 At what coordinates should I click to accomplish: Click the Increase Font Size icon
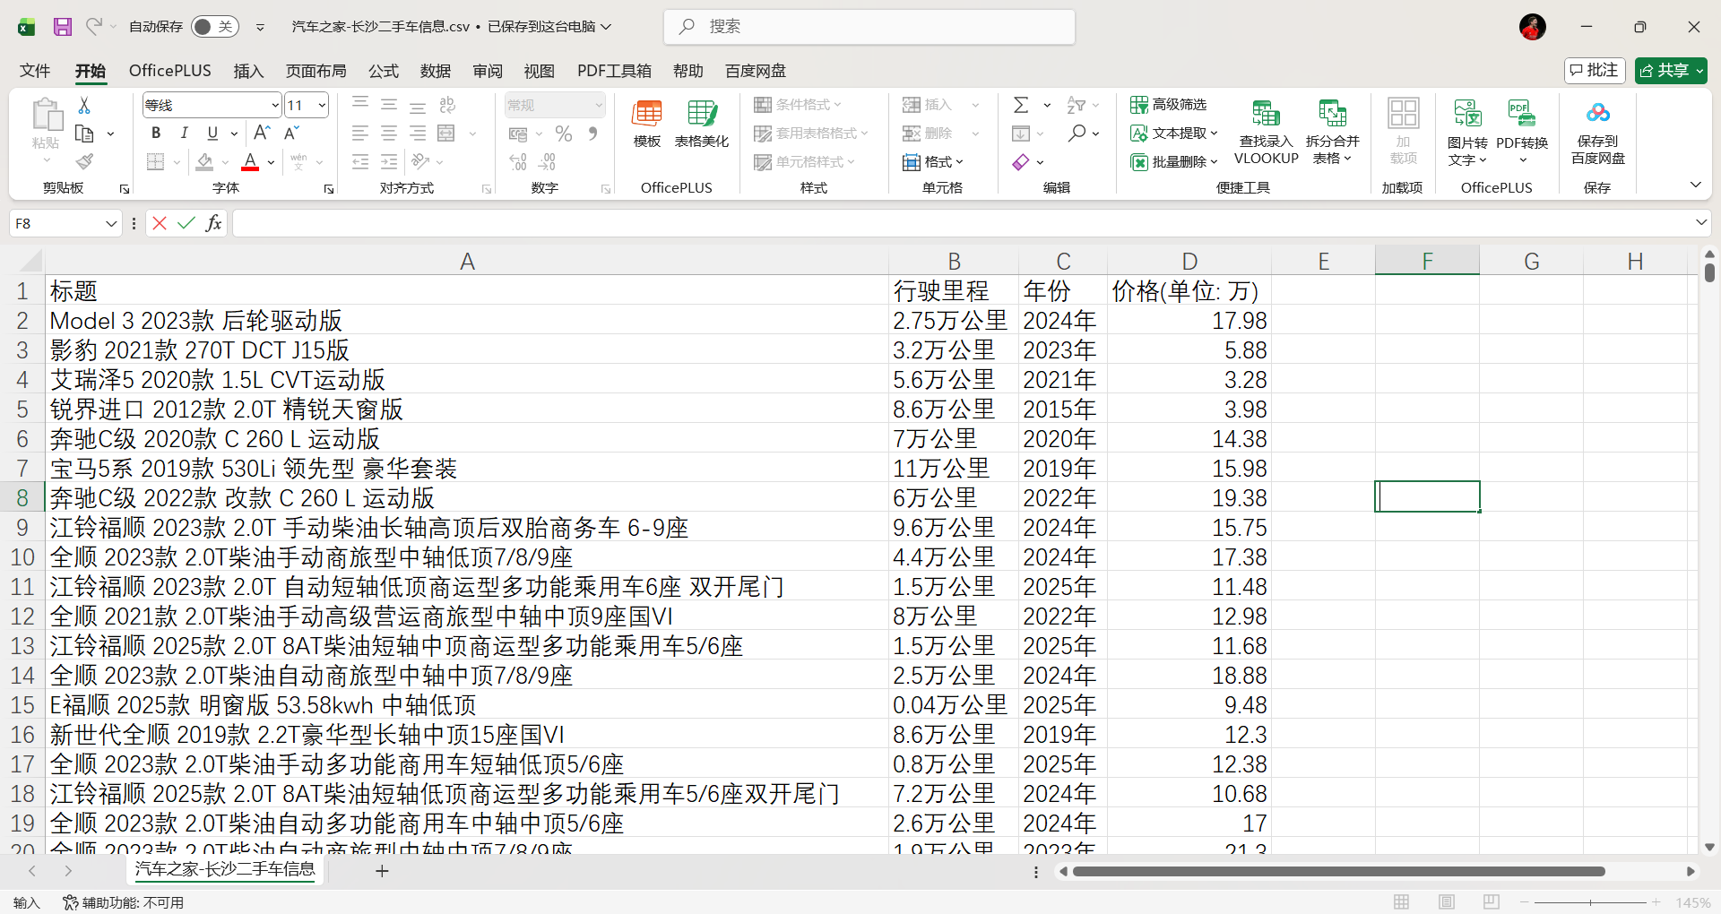[262, 134]
